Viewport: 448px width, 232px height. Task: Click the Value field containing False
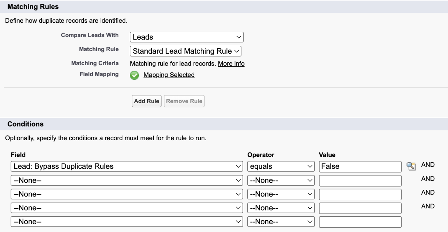tap(360, 166)
